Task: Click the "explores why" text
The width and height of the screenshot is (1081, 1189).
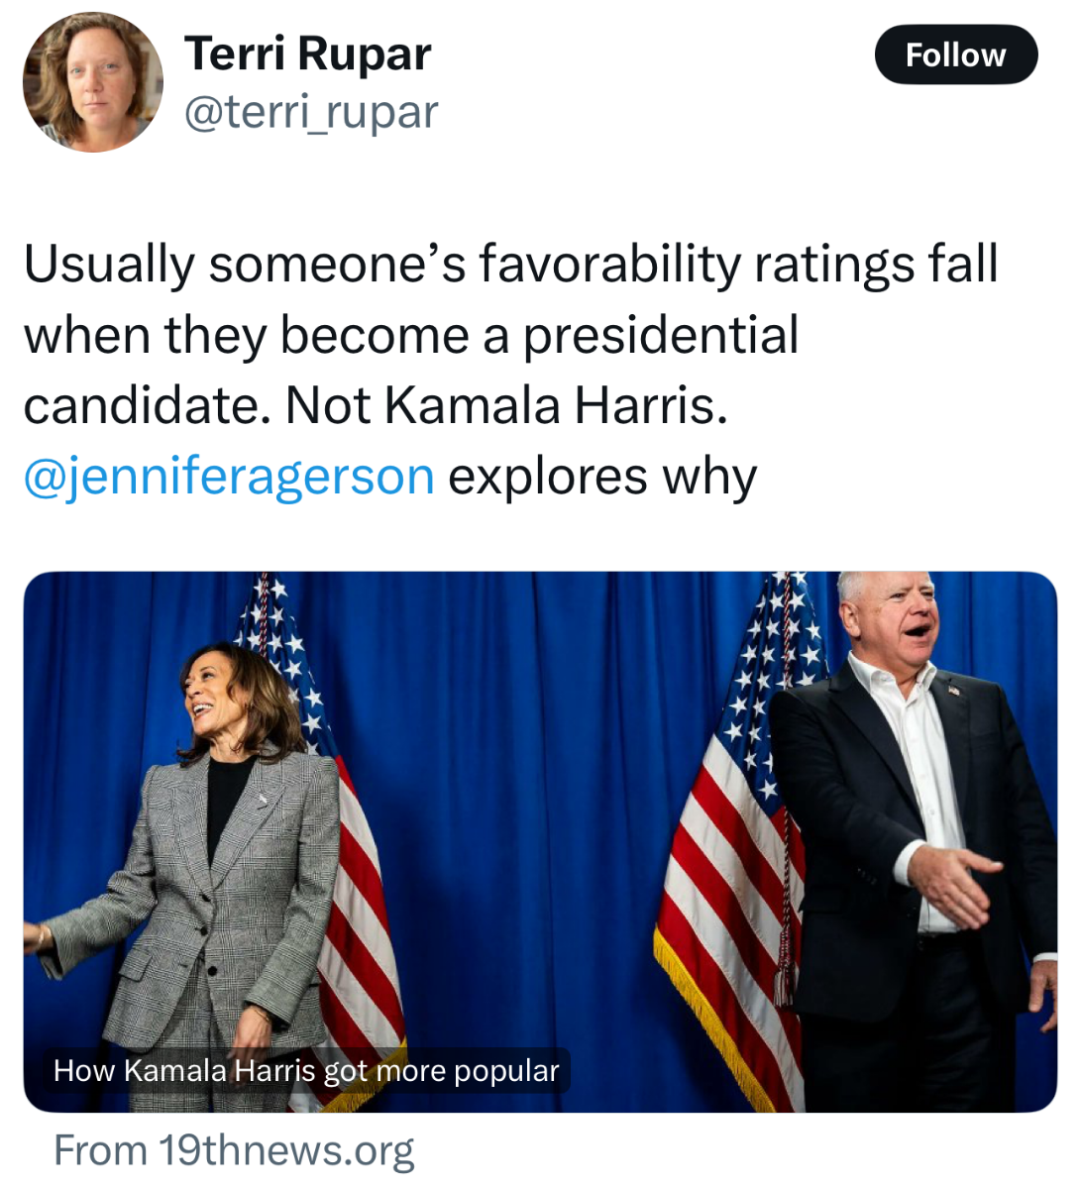Action: [x=601, y=477]
